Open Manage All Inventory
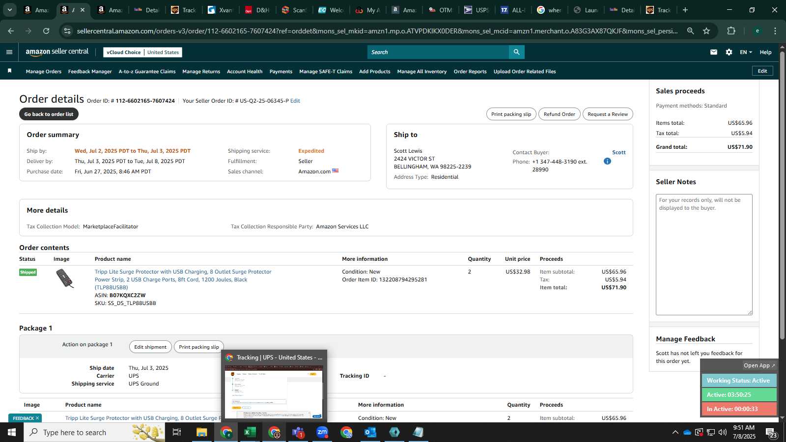The image size is (786, 442). 422,71
